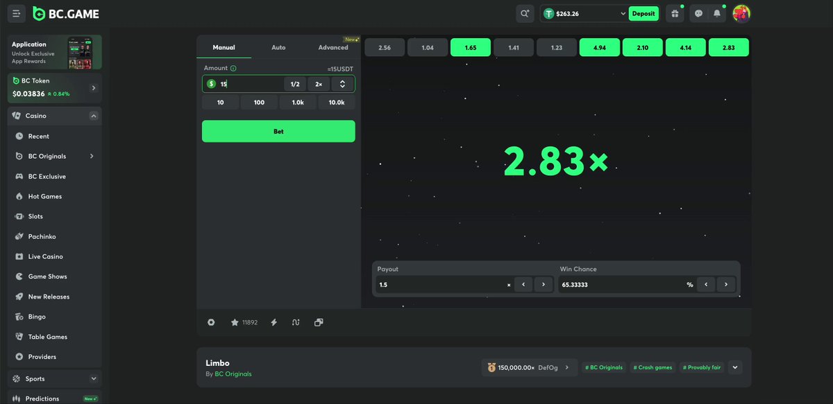The height and width of the screenshot is (404, 833).
Task: Expand BC Originals submenu arrow
Action: point(92,156)
